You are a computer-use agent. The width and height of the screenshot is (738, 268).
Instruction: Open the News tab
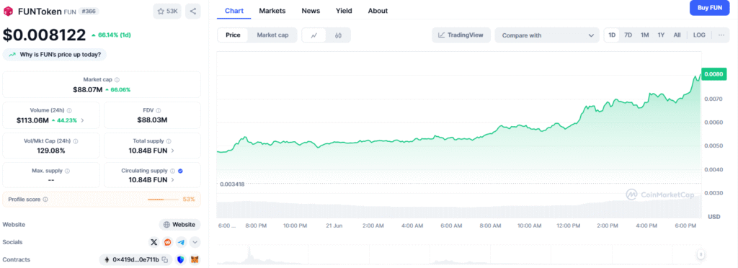(311, 11)
